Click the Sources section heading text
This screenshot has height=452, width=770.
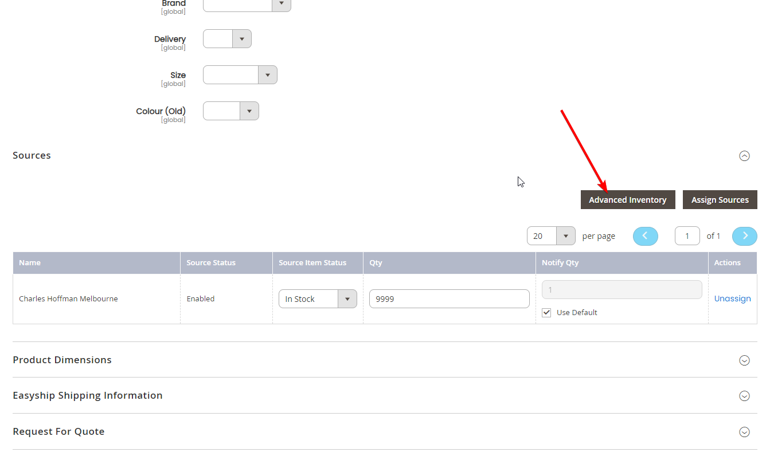(x=32, y=156)
